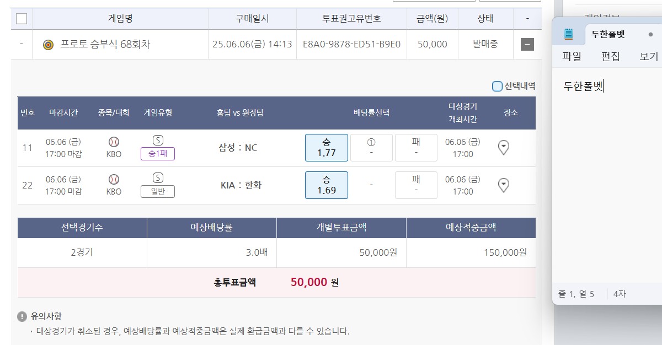Click the baseball icon for KIA vs 한화
The height and width of the screenshot is (345, 662).
114,179
